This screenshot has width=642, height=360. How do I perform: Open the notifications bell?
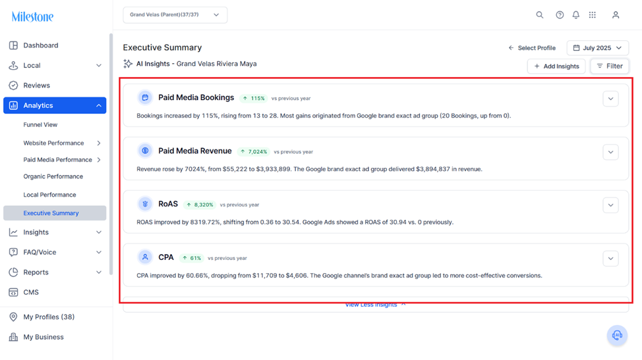coord(575,15)
